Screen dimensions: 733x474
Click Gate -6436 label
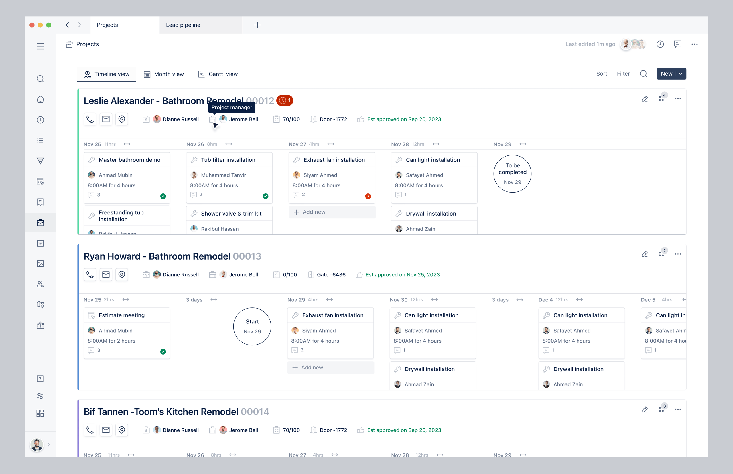coord(331,274)
